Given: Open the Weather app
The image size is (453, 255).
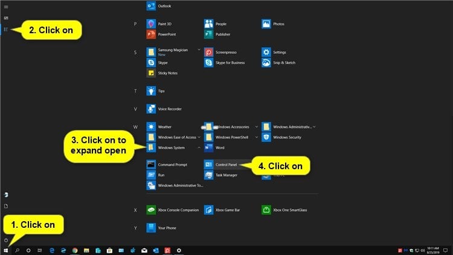Looking at the screenshot, I should coord(159,127).
